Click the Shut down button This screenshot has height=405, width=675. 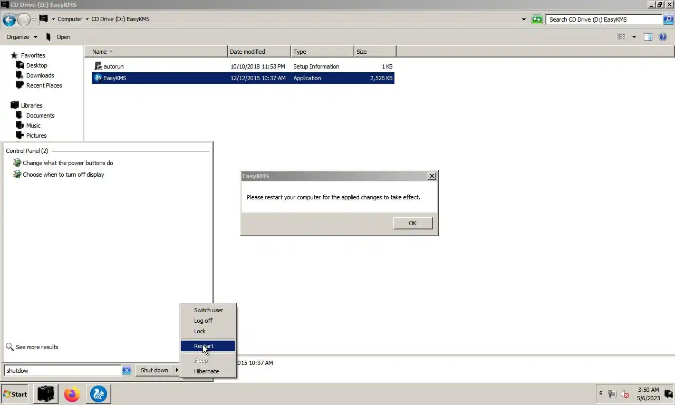pos(155,370)
